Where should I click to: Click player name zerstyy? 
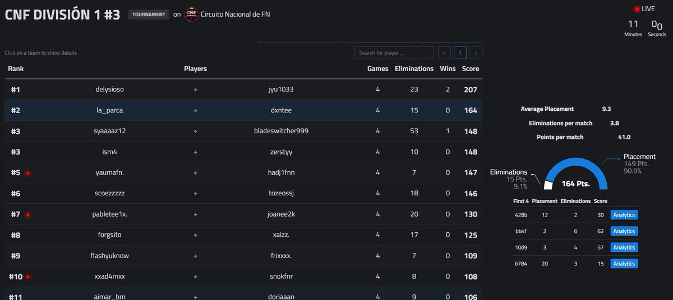coord(281,152)
